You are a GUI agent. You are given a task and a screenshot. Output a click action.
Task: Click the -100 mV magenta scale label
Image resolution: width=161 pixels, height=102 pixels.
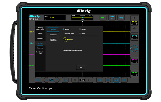click(32, 54)
